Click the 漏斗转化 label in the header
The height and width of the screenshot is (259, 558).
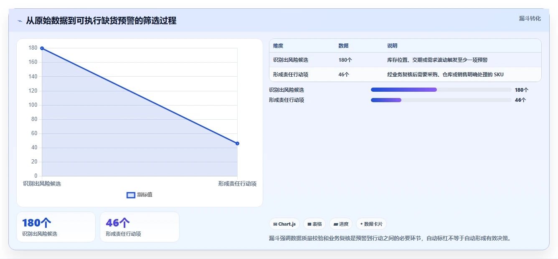pyautogui.click(x=530, y=18)
